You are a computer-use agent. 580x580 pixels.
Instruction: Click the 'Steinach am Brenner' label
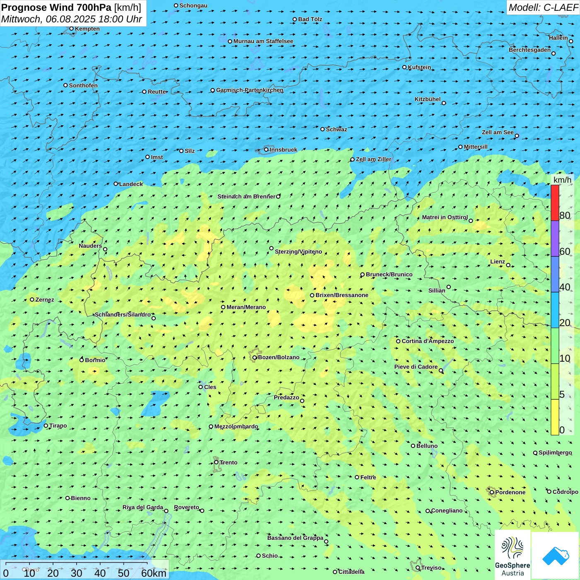247,196
